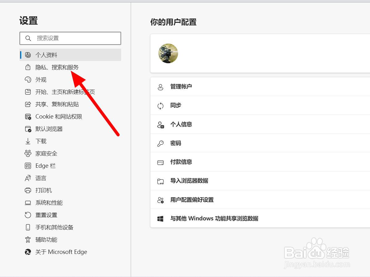Click the language icon beside 语言
This screenshot has height=277, width=370.
tap(28, 178)
